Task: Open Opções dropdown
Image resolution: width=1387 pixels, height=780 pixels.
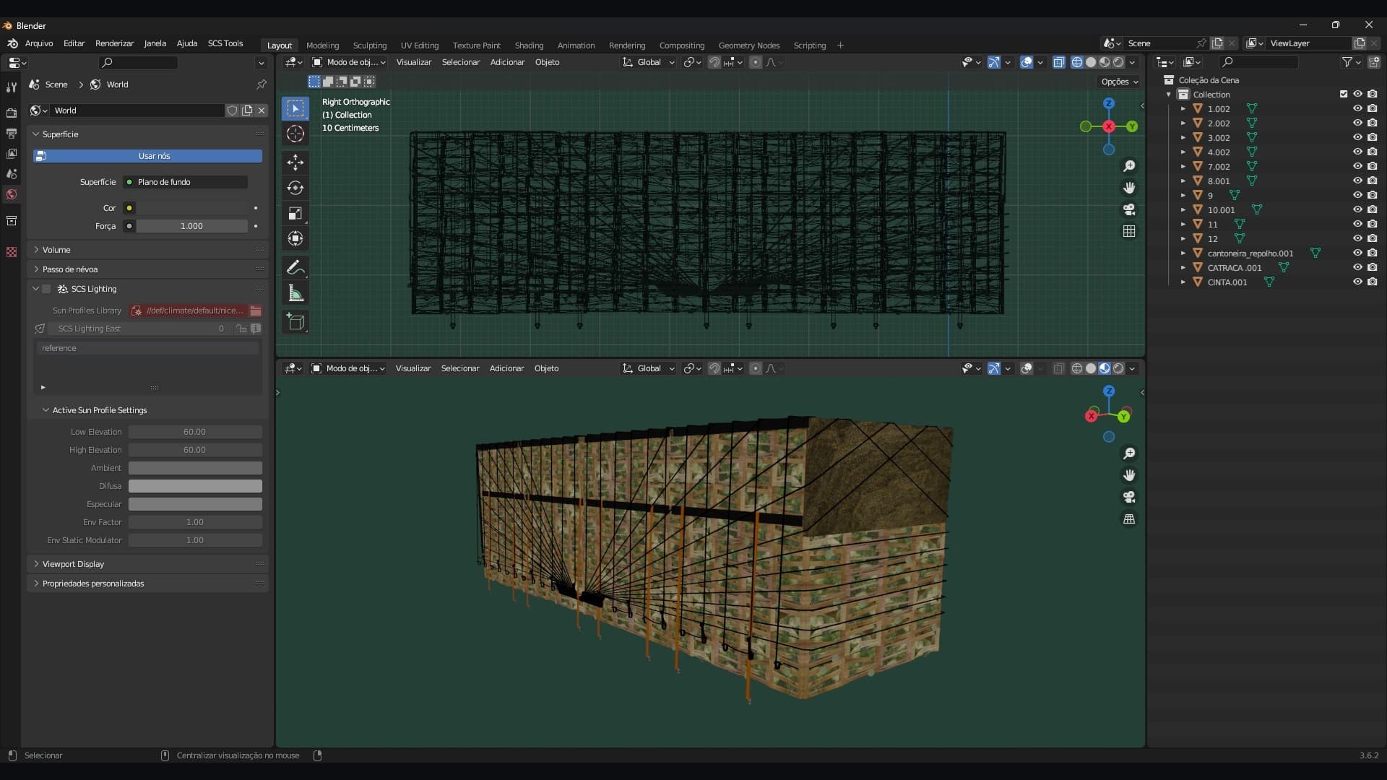Action: coord(1119,82)
